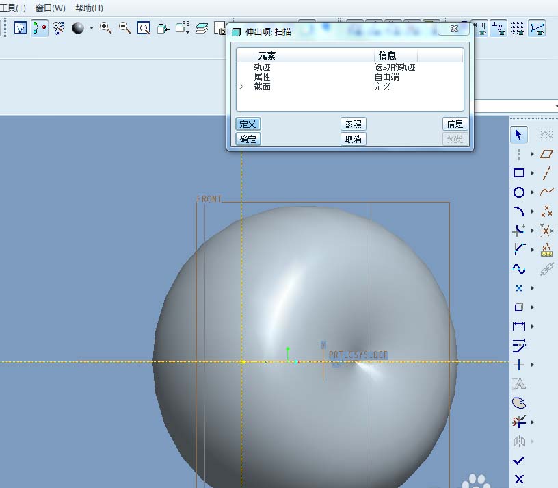Select the chamfer tool
Image resolution: width=558 pixels, height=488 pixels.
[519, 249]
